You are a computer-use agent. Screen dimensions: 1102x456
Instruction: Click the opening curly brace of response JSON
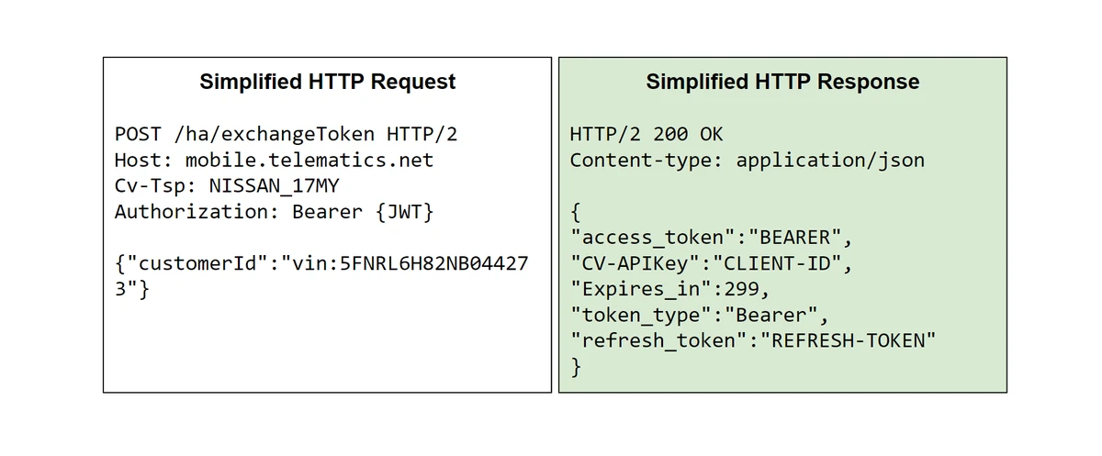576,213
